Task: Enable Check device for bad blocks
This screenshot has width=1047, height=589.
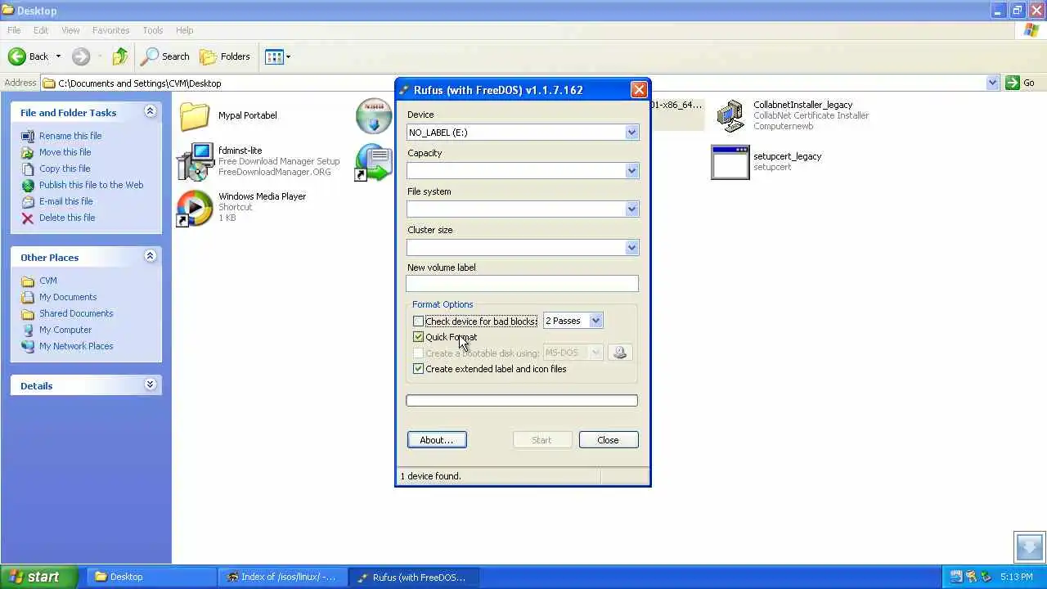Action: (418, 321)
